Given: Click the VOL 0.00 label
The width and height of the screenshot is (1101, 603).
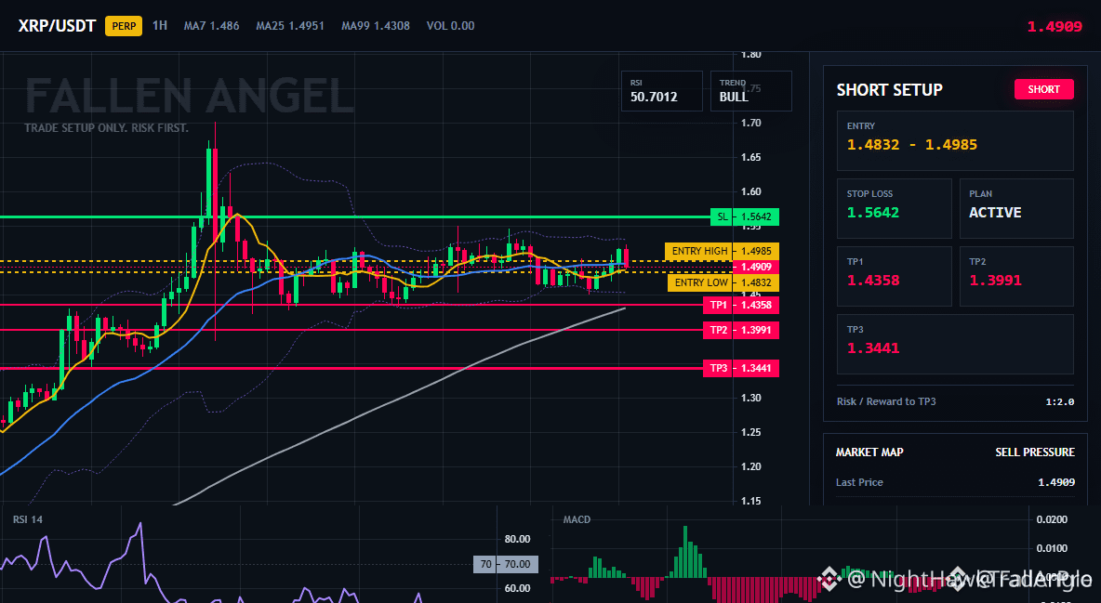Looking at the screenshot, I should pos(451,26).
